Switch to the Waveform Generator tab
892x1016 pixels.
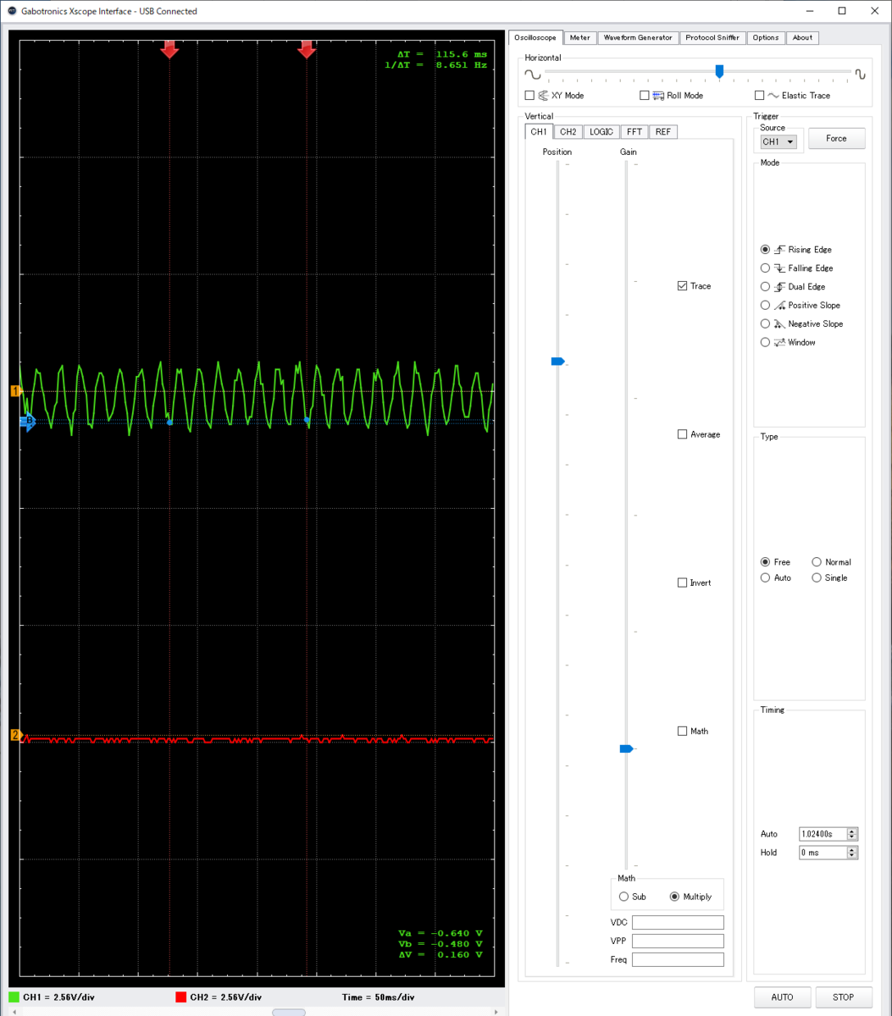pyautogui.click(x=638, y=37)
